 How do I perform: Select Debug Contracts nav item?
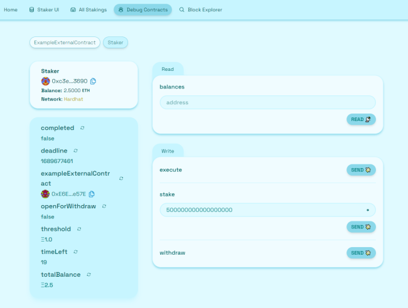[143, 9]
